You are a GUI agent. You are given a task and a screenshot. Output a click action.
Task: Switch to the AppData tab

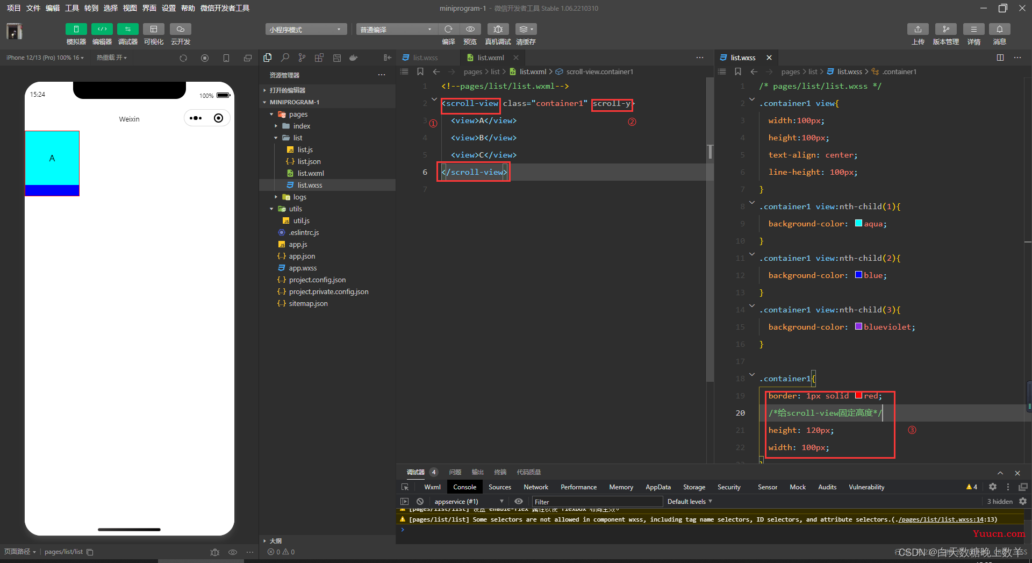658,487
